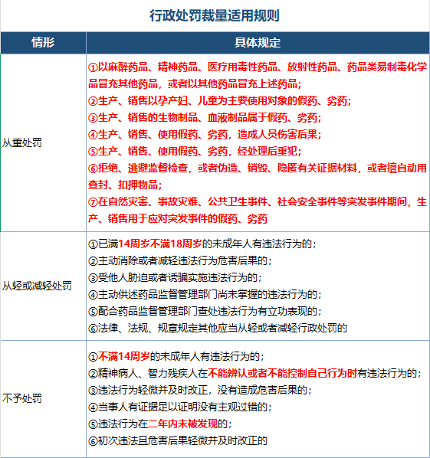Select the 情形 column header

(x=43, y=43)
